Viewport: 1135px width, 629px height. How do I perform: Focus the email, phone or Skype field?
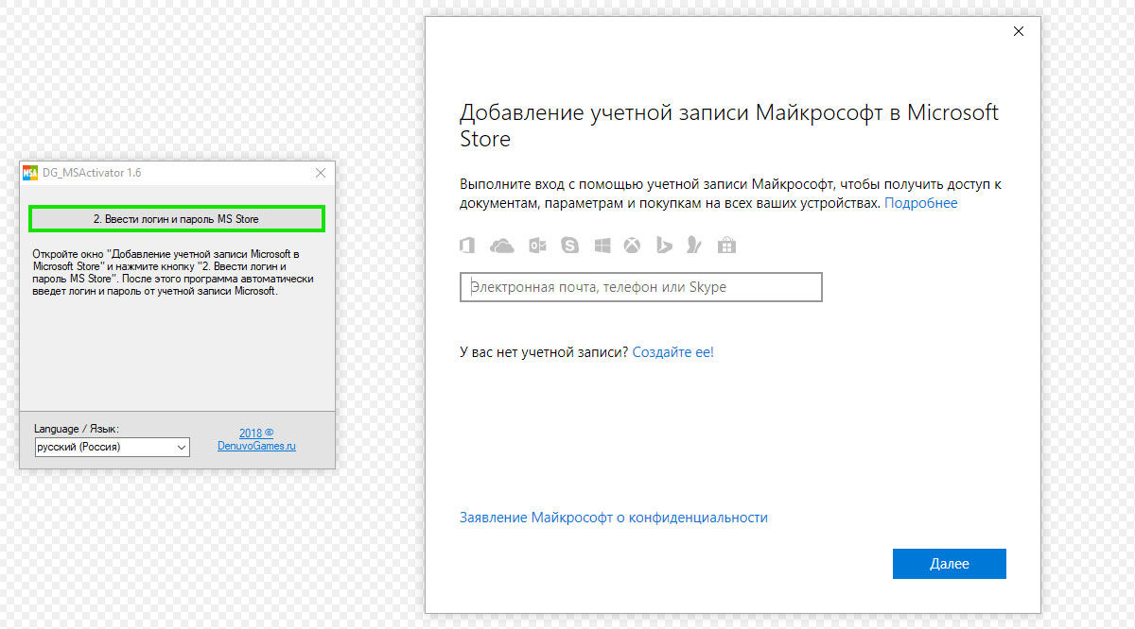pyautogui.click(x=640, y=287)
